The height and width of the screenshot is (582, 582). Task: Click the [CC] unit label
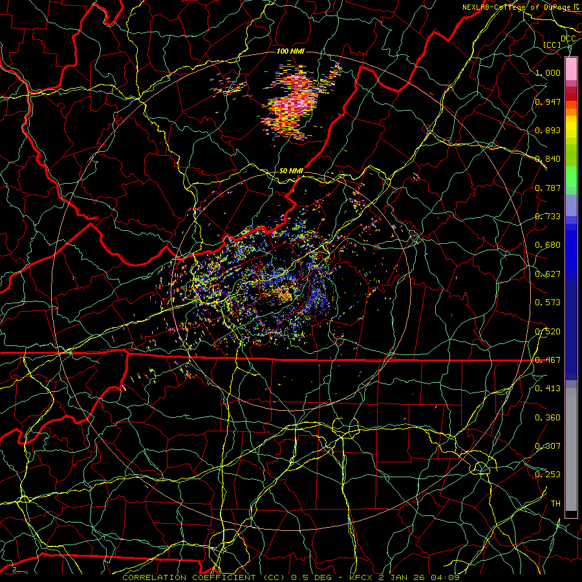pos(552,45)
